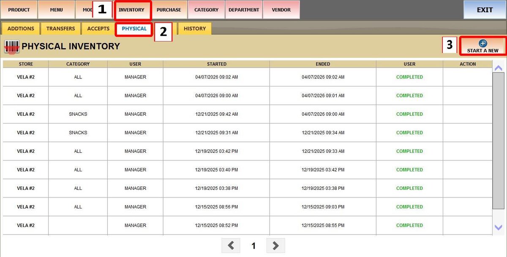
Task: Open the Product section
Action: tap(19, 10)
